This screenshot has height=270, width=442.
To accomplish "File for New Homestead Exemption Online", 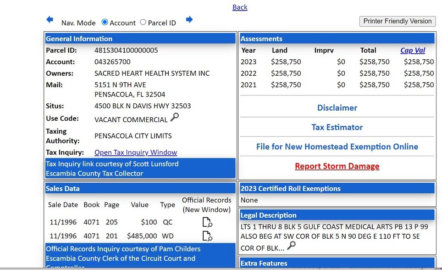I will (337, 146).
